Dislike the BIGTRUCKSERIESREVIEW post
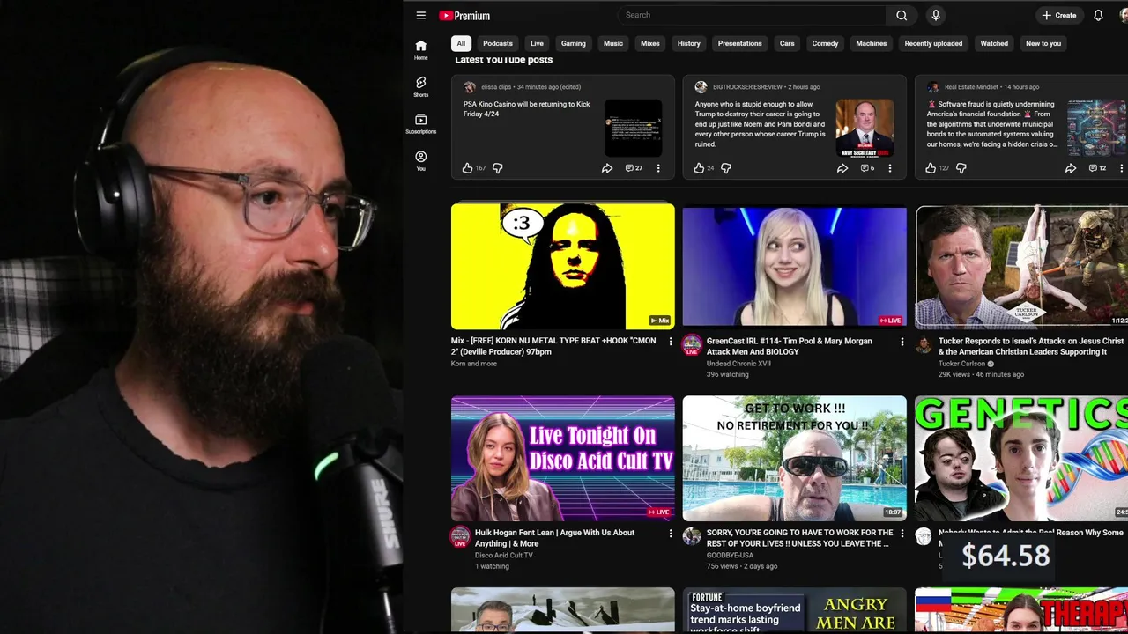Viewport: 1128px width, 634px height. point(727,168)
